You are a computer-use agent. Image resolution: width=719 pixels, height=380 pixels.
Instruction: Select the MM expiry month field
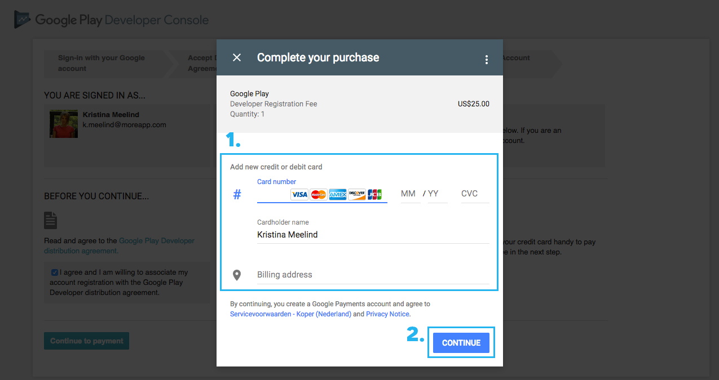coord(410,194)
